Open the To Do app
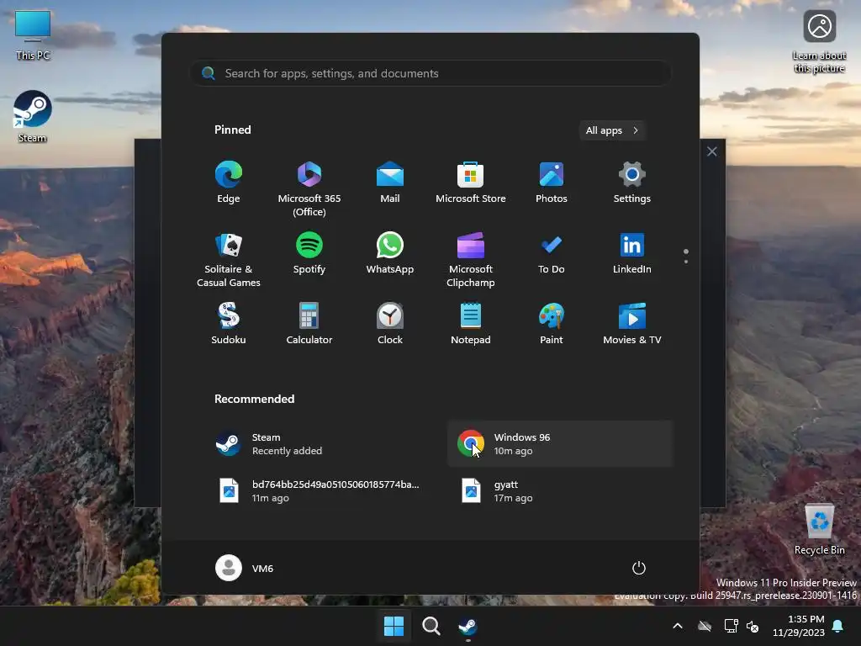This screenshot has height=646, width=861. [x=552, y=254]
